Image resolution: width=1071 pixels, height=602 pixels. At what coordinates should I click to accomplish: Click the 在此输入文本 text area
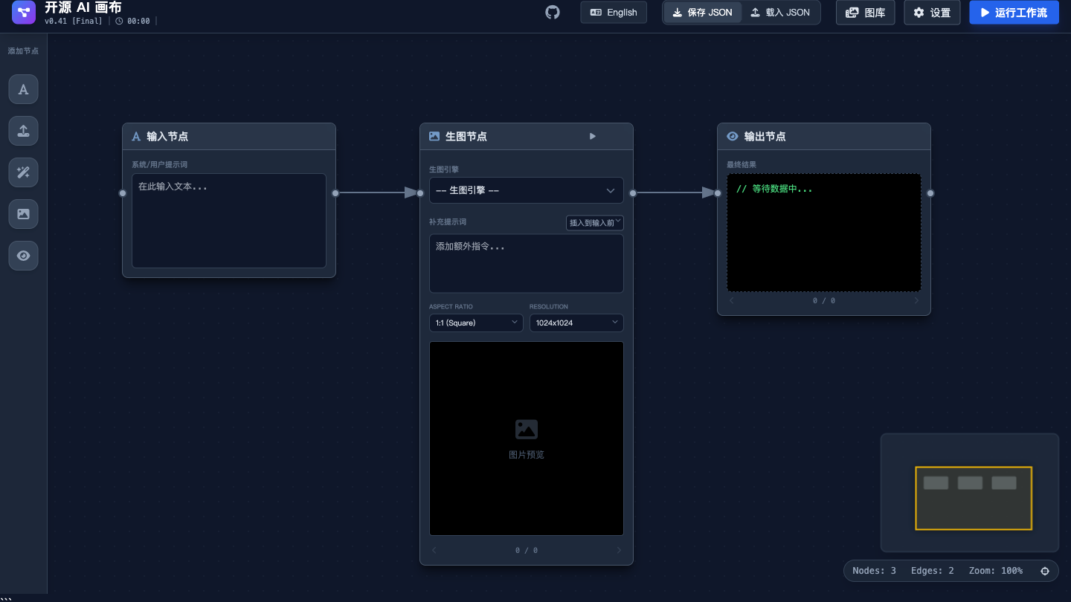(x=229, y=221)
